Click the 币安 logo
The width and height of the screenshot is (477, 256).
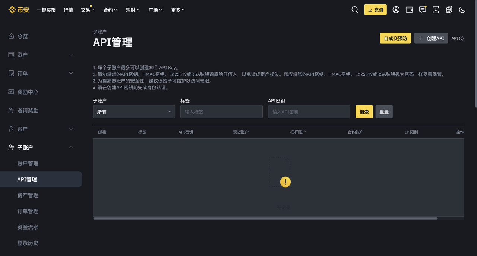(19, 10)
